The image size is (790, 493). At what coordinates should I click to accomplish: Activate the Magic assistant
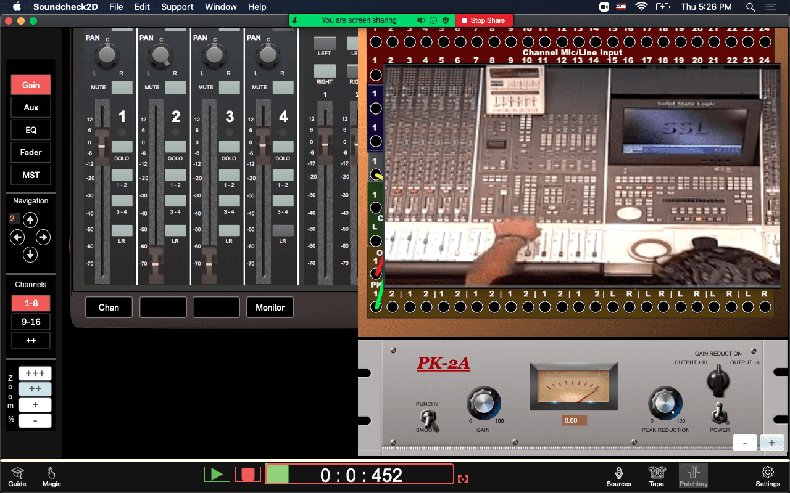click(x=51, y=475)
